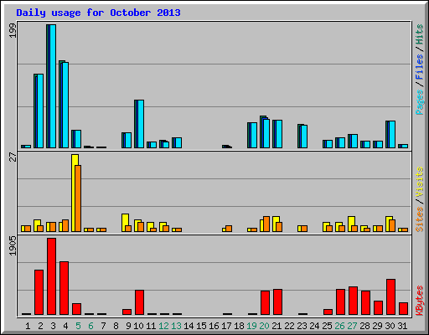The image size is (429, 335).
Task: Click day label 8 on the x-axis
Action: 116,326
